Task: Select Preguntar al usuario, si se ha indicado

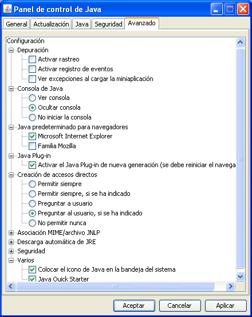Action: (32, 213)
